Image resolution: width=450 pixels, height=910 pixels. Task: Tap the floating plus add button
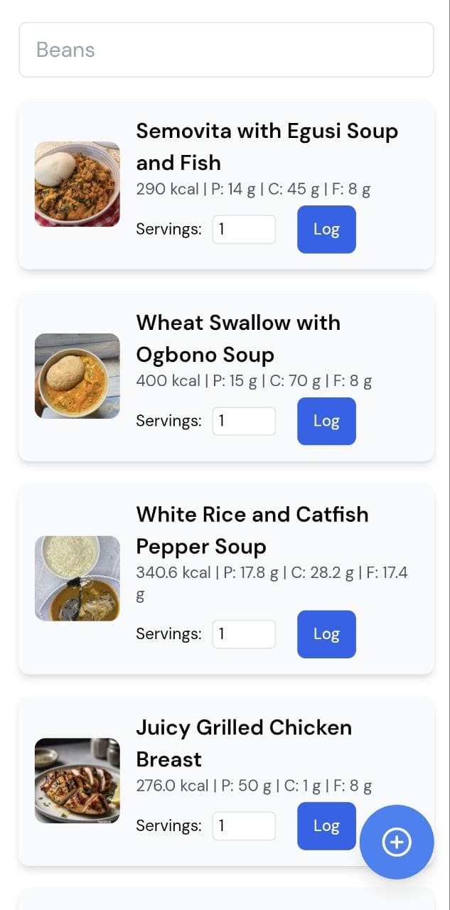pyautogui.click(x=397, y=842)
